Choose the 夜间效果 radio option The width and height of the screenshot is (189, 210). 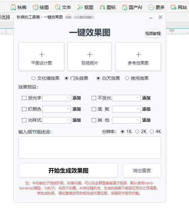[x=127, y=78]
